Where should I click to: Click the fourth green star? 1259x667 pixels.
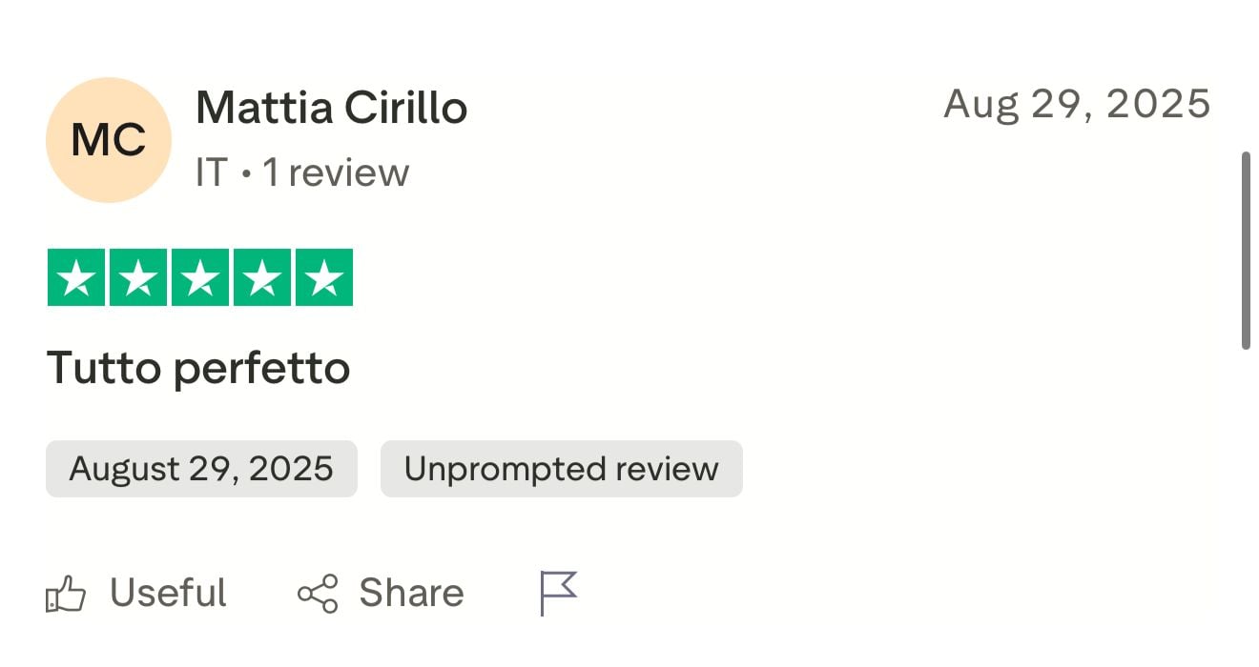point(262,278)
